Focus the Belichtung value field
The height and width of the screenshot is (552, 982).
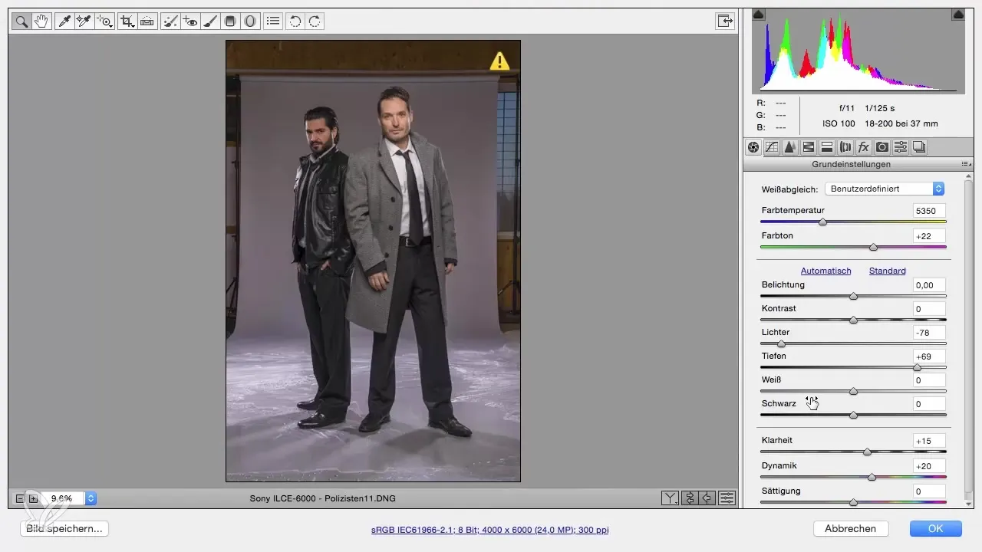click(930, 285)
